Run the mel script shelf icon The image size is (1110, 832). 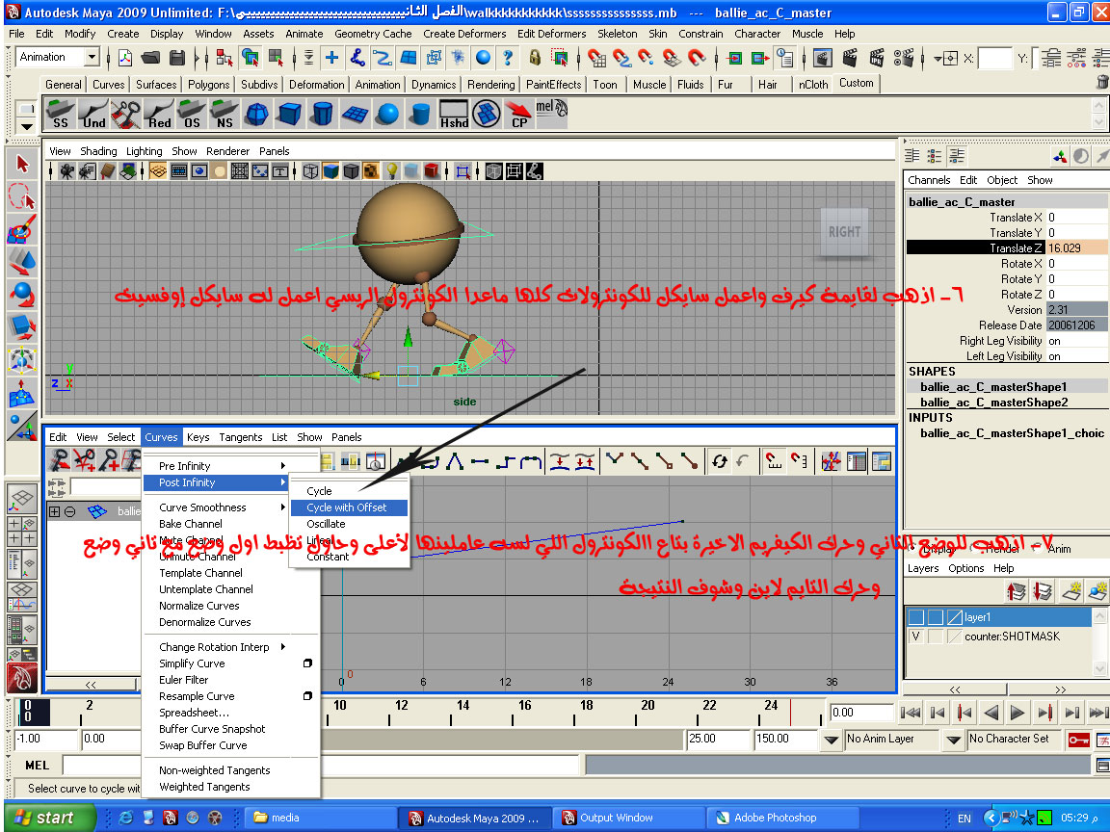[551, 114]
